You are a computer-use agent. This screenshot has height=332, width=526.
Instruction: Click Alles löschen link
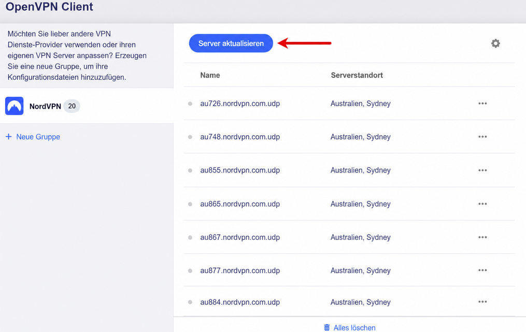tap(354, 328)
